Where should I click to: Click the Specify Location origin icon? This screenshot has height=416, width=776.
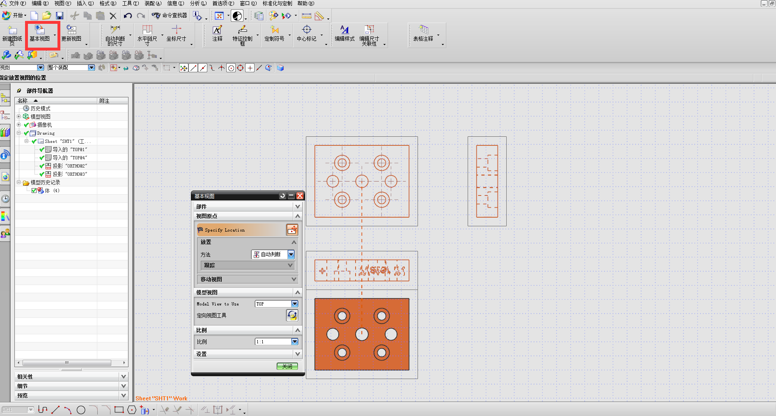pos(292,230)
